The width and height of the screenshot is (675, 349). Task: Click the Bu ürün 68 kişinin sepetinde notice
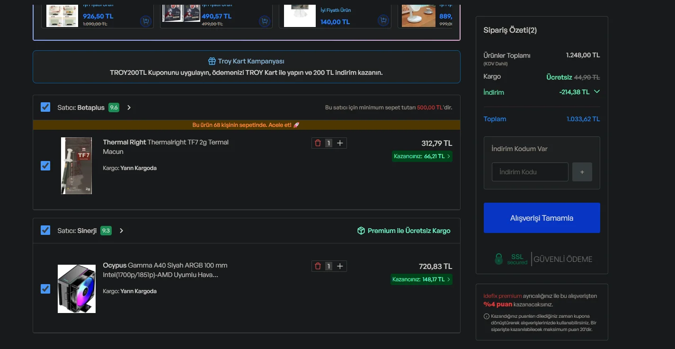pos(246,125)
